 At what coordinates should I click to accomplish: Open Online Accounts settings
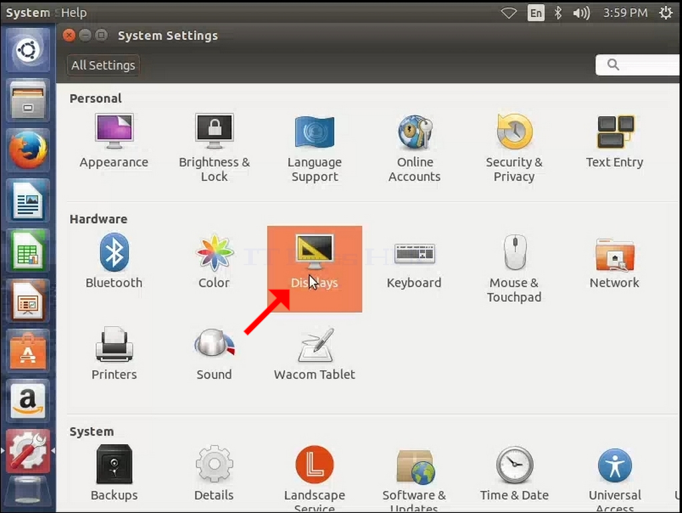414,148
